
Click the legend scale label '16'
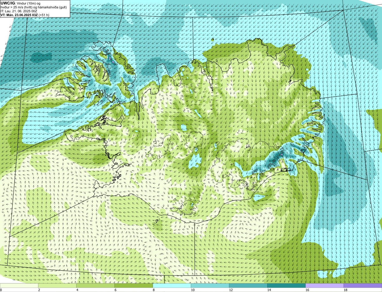pyautogui.click(x=307, y=290)
